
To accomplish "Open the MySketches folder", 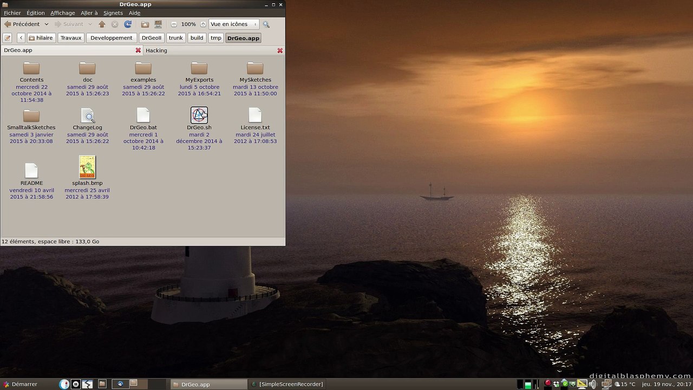I will pyautogui.click(x=255, y=69).
